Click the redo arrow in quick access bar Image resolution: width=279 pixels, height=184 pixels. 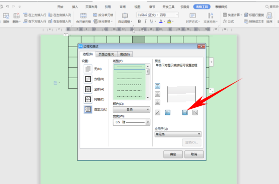14,7
